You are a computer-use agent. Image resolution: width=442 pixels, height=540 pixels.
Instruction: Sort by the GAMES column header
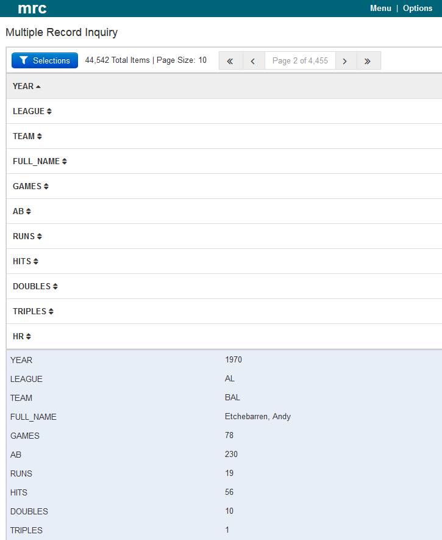pyautogui.click(x=30, y=186)
